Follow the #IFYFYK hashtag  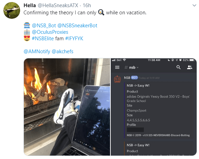tap(74, 39)
